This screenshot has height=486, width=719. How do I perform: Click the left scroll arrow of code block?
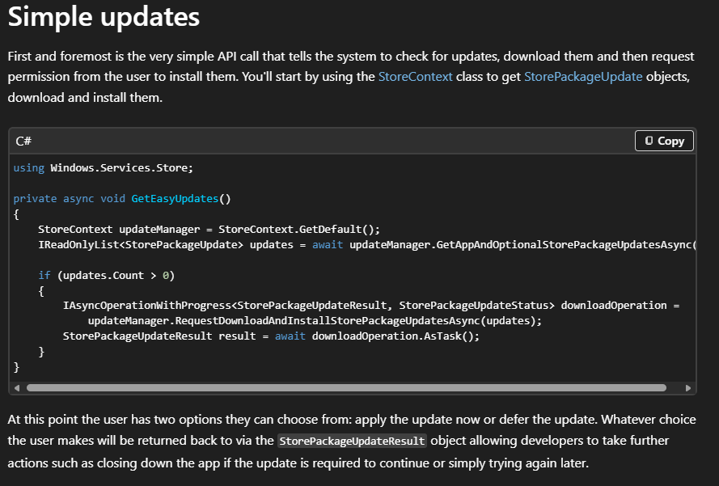tap(17, 388)
